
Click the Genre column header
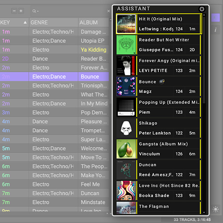click(x=54, y=22)
